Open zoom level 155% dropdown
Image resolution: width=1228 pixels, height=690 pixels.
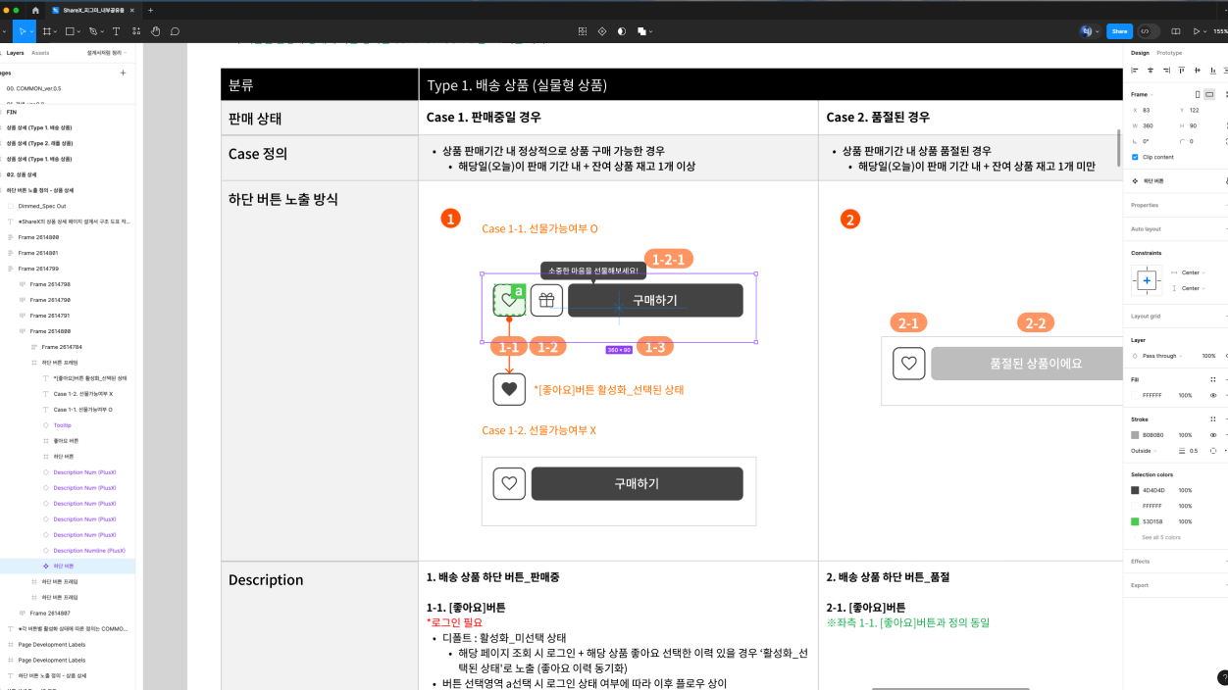(1220, 31)
